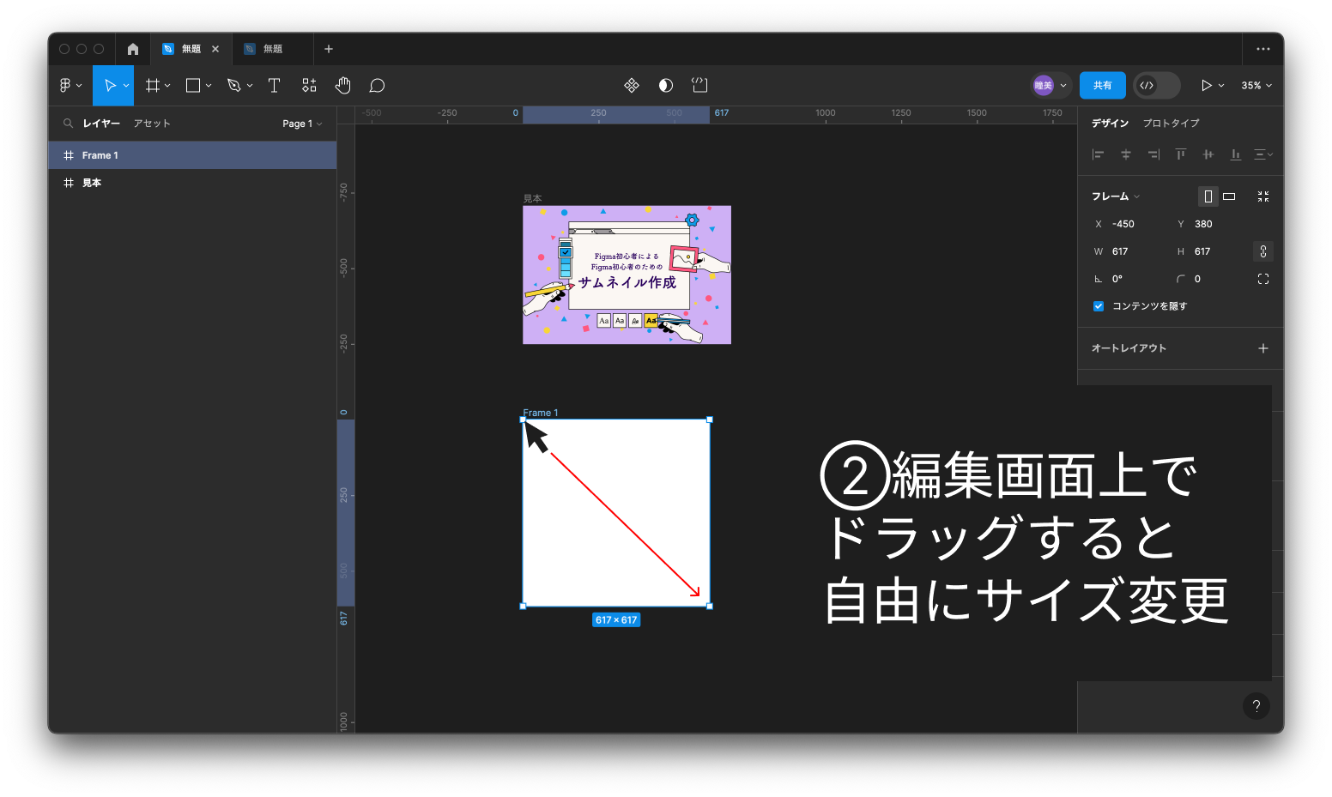Switch to the アセット tab
Screen dimensions: 1332x797
pyautogui.click(x=152, y=124)
